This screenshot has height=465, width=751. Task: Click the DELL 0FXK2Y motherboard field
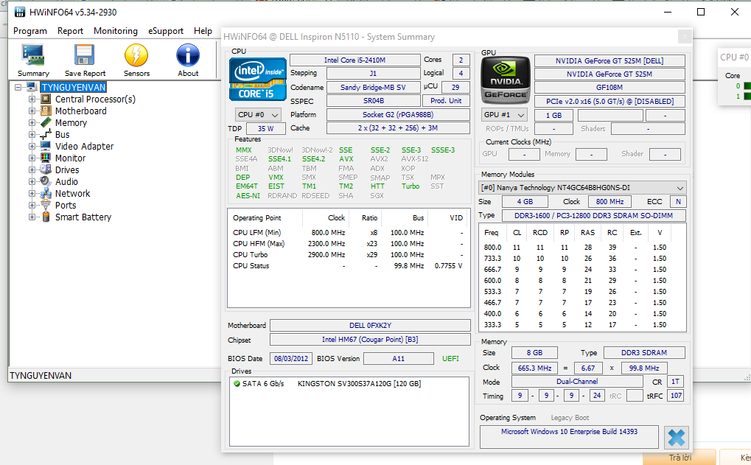[x=370, y=325]
